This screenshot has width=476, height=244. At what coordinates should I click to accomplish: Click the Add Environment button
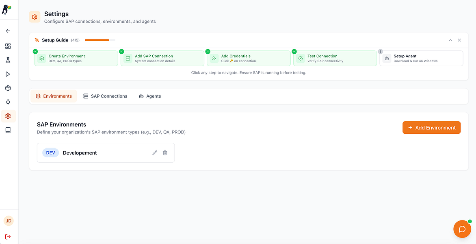pos(431,128)
